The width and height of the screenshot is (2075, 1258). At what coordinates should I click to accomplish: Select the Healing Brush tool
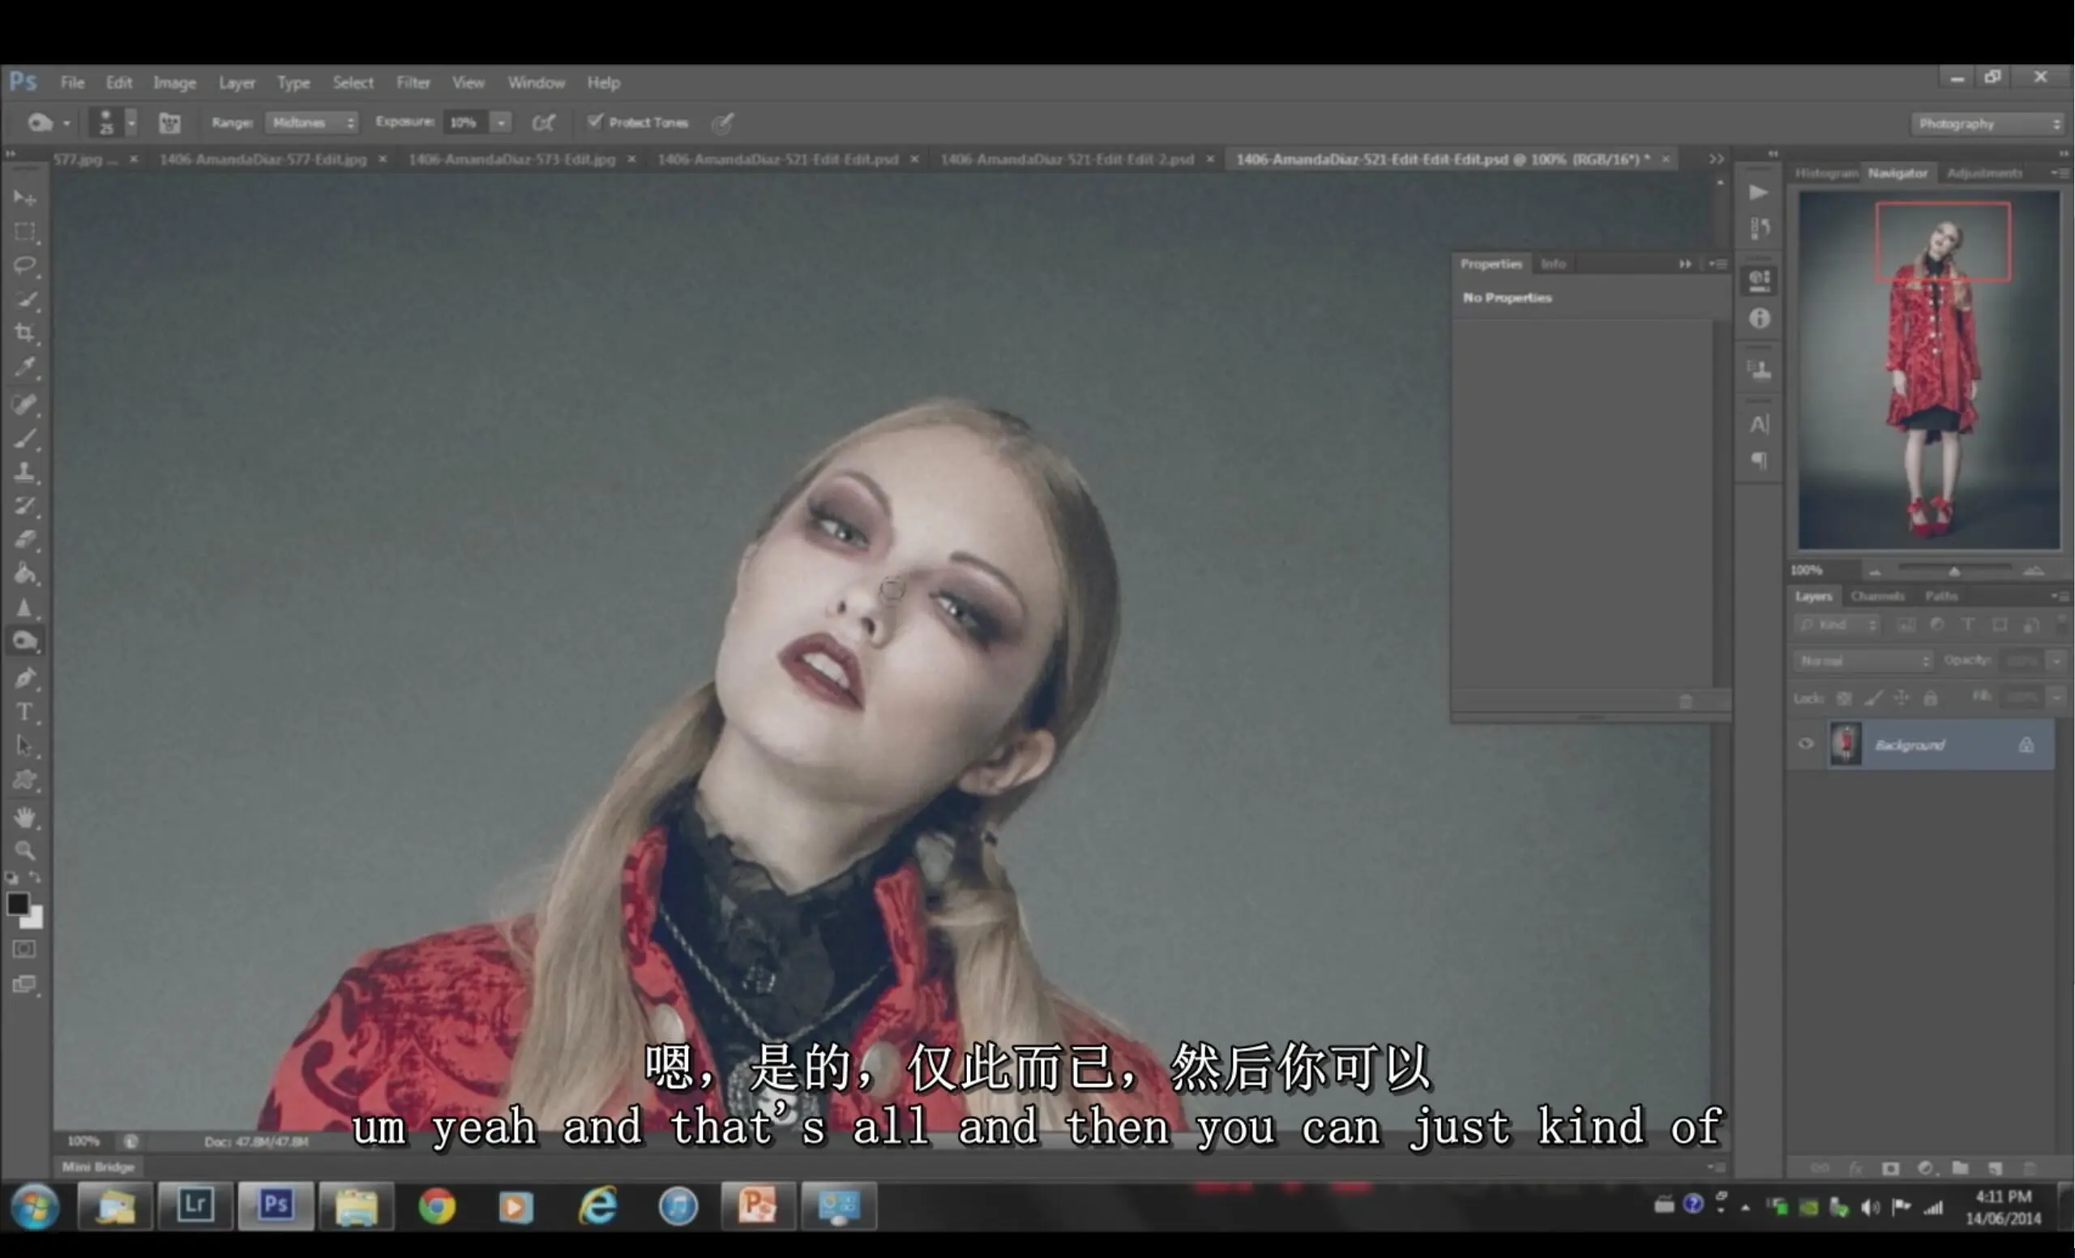pos(24,405)
